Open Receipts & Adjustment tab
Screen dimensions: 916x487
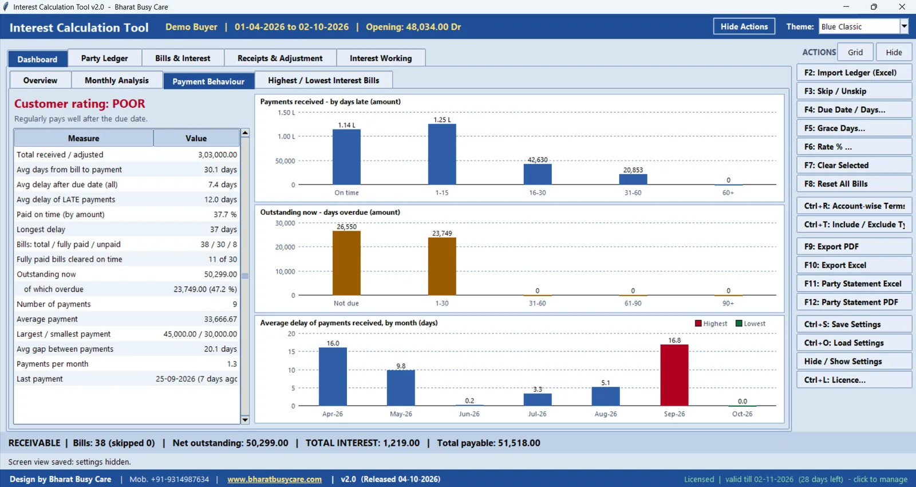[280, 58]
